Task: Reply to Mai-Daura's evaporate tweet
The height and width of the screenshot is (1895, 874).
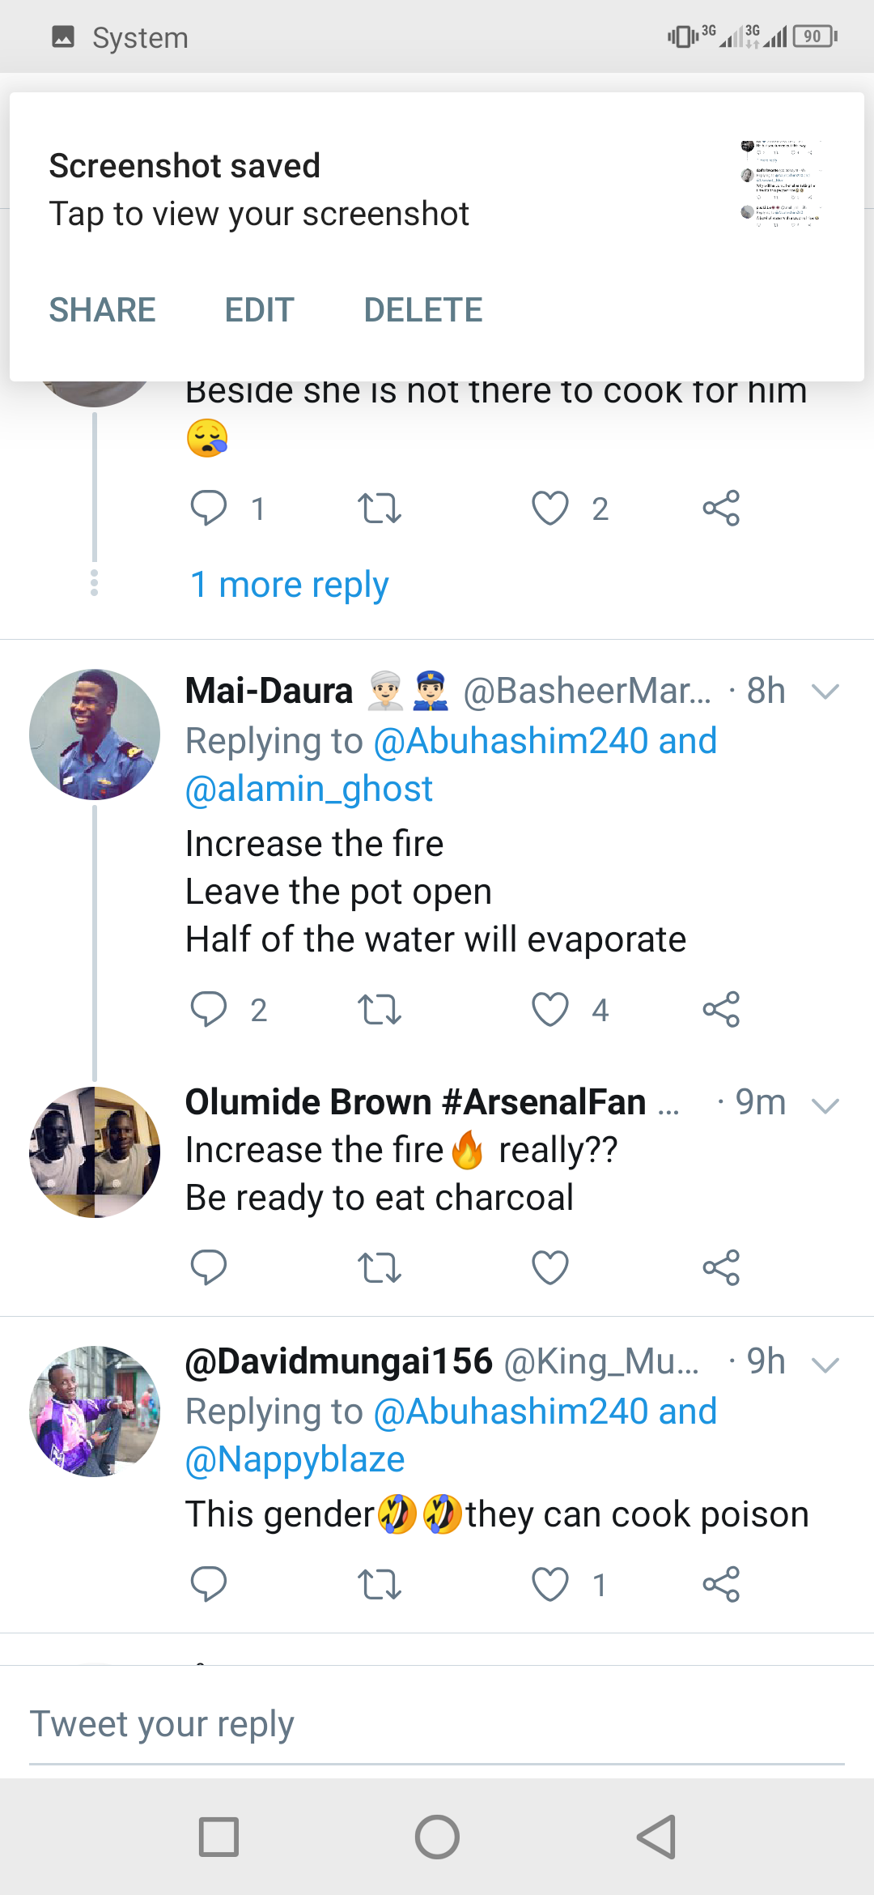Action: click(x=208, y=1010)
